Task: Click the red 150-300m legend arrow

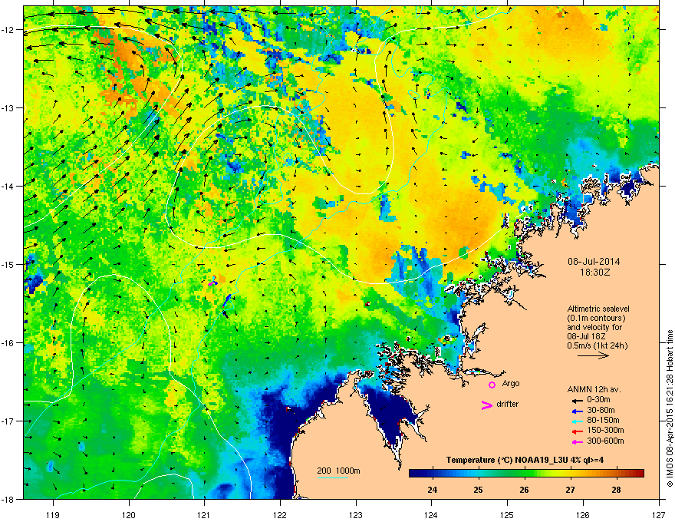Action: pos(576,431)
